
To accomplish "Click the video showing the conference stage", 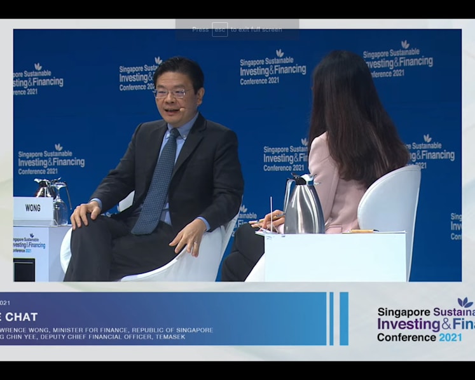I will [x=238, y=155].
